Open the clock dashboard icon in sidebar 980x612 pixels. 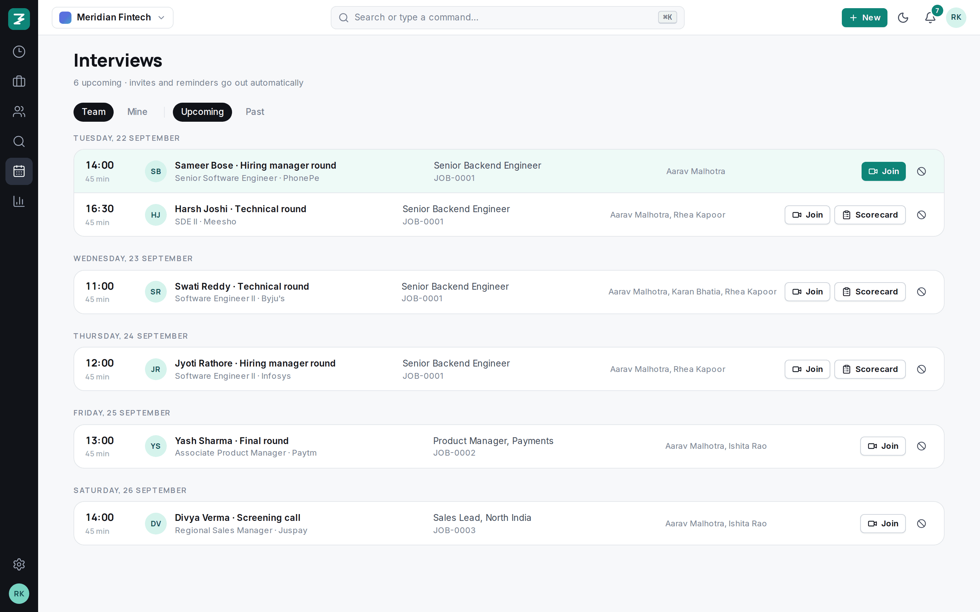click(x=19, y=52)
